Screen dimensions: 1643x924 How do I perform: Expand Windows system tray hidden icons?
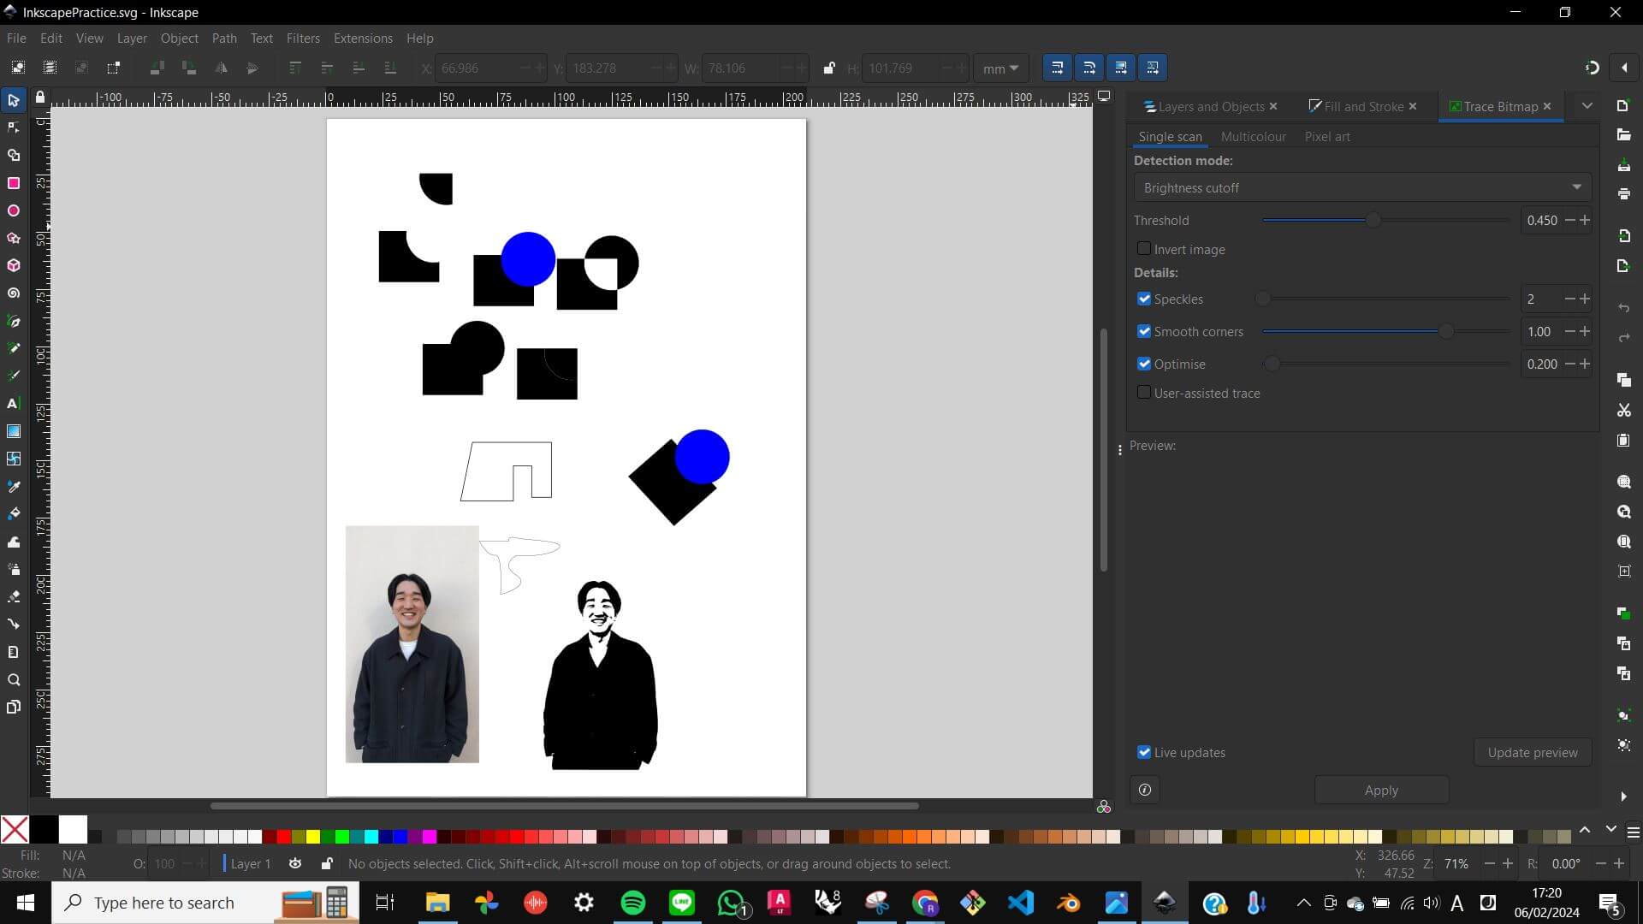(x=1303, y=903)
